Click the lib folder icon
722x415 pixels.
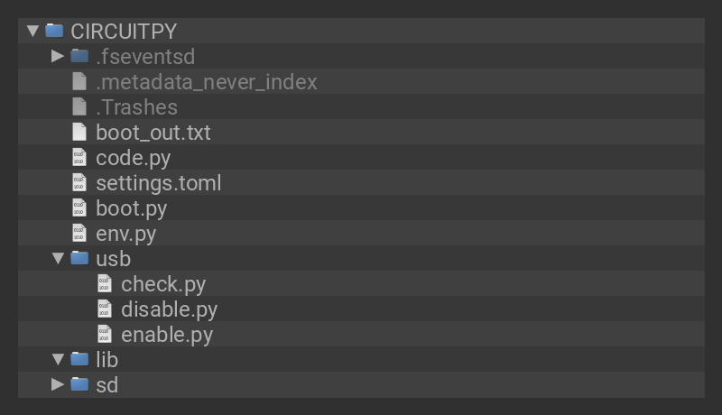(79, 359)
